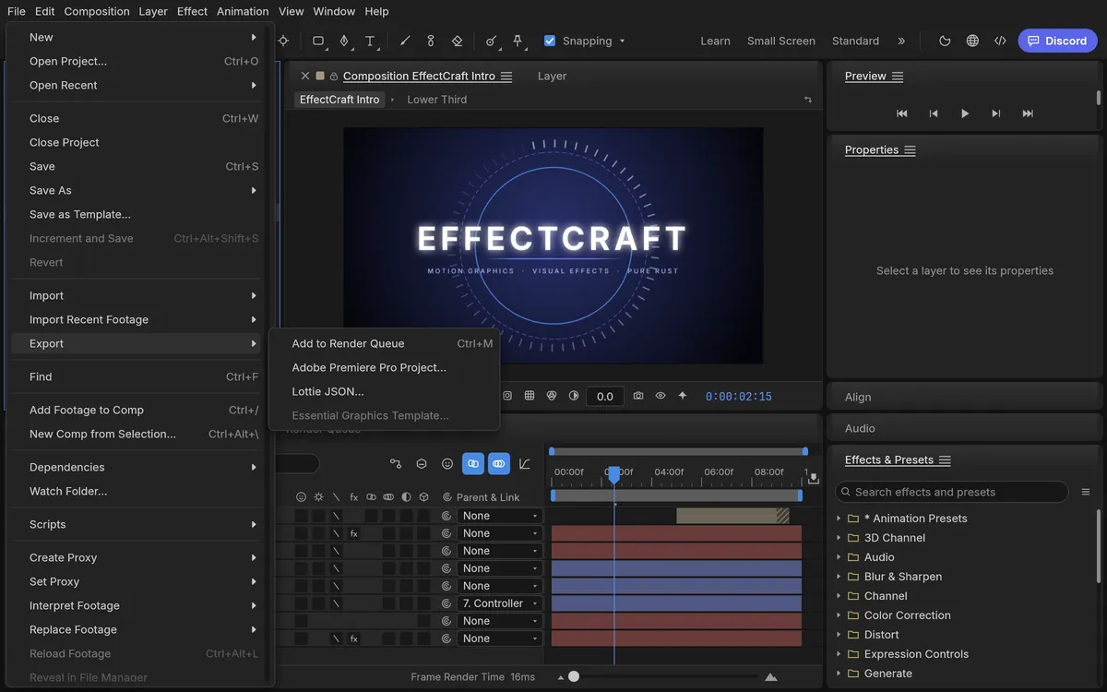Jump to first frame in Preview

[902, 113]
